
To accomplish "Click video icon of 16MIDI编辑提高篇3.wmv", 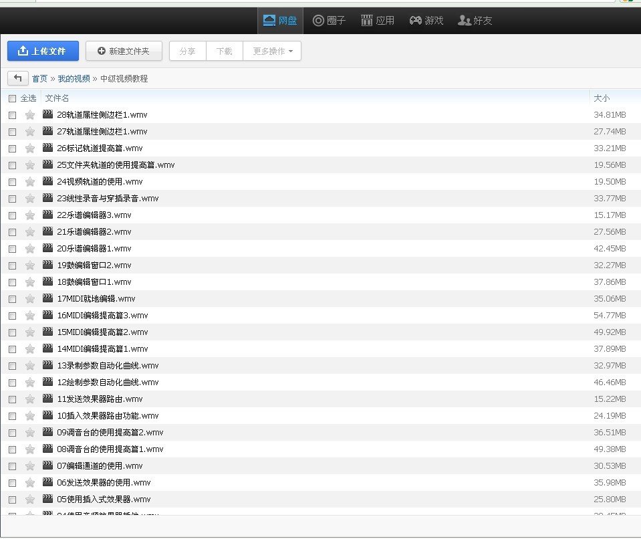I will coord(48,315).
